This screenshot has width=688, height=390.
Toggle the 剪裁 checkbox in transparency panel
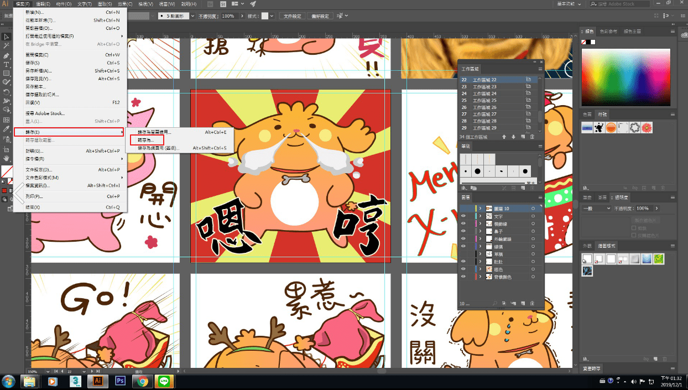634,227
